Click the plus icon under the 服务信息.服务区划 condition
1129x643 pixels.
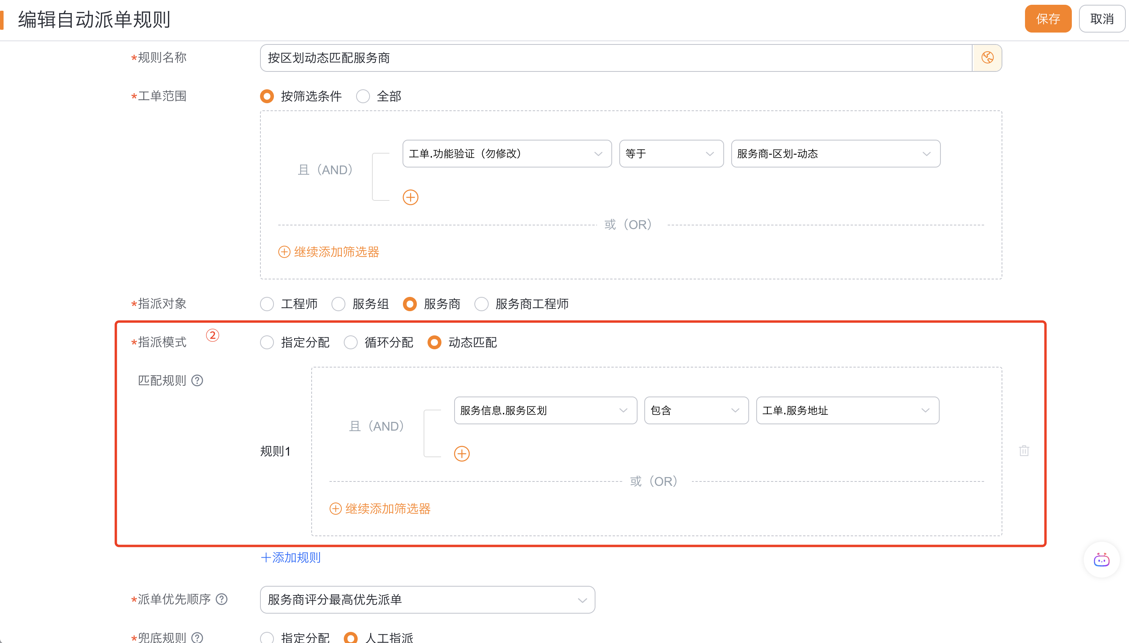462,454
